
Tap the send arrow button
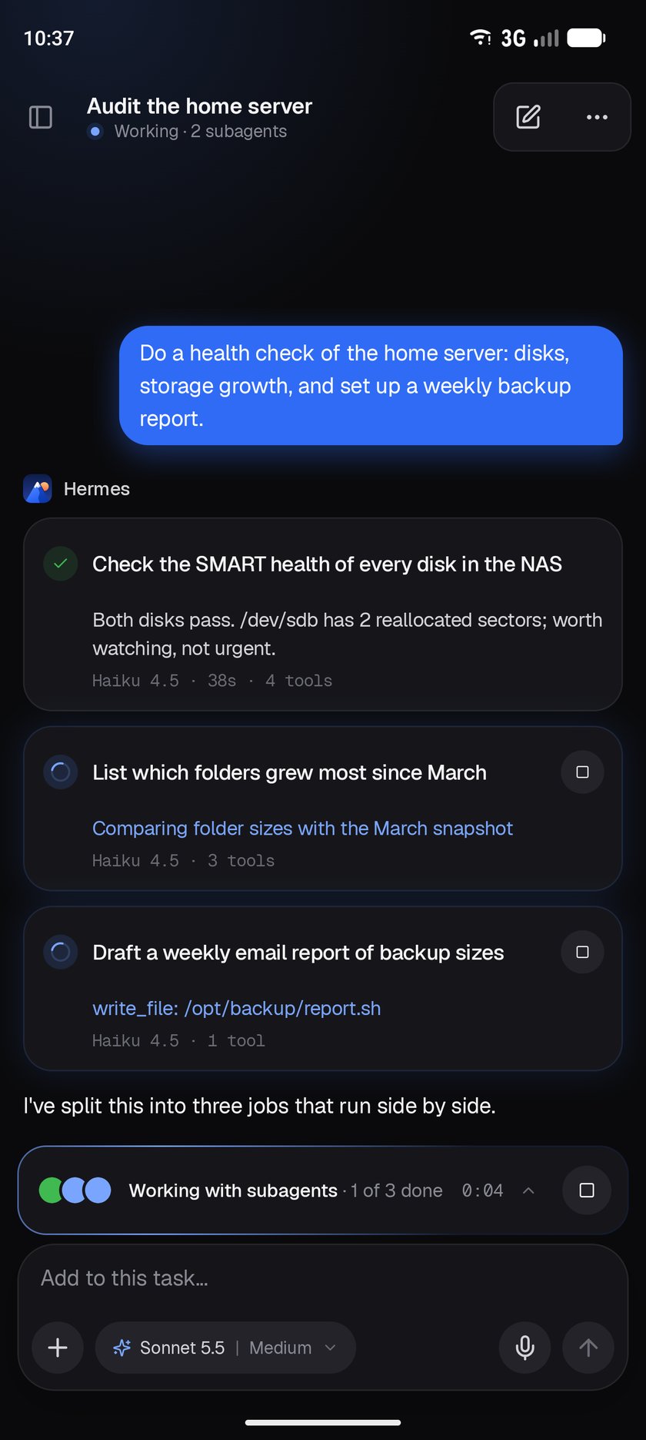pos(588,1348)
